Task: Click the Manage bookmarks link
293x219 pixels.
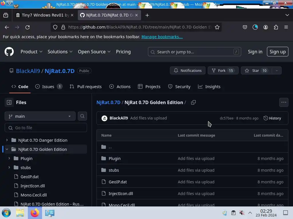Action: pyautogui.click(x=162, y=37)
